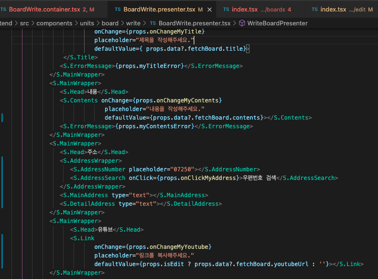The image size is (378, 279).
Task: Open the BoardWrite.presenter.tsx breadcrumb item
Action: [x=194, y=23]
